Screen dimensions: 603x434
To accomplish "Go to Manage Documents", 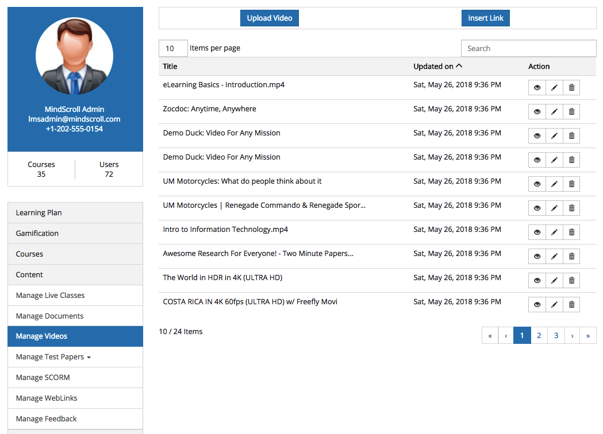I will pos(75,316).
